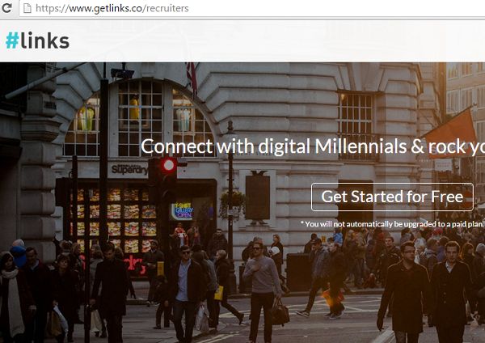Reload the page with the refresh icon

6,8
